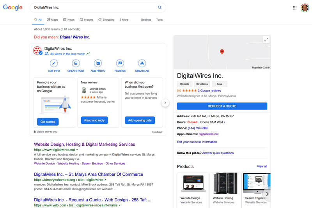
Task: Click the Add Photo camera icon
Action: coord(98,63)
